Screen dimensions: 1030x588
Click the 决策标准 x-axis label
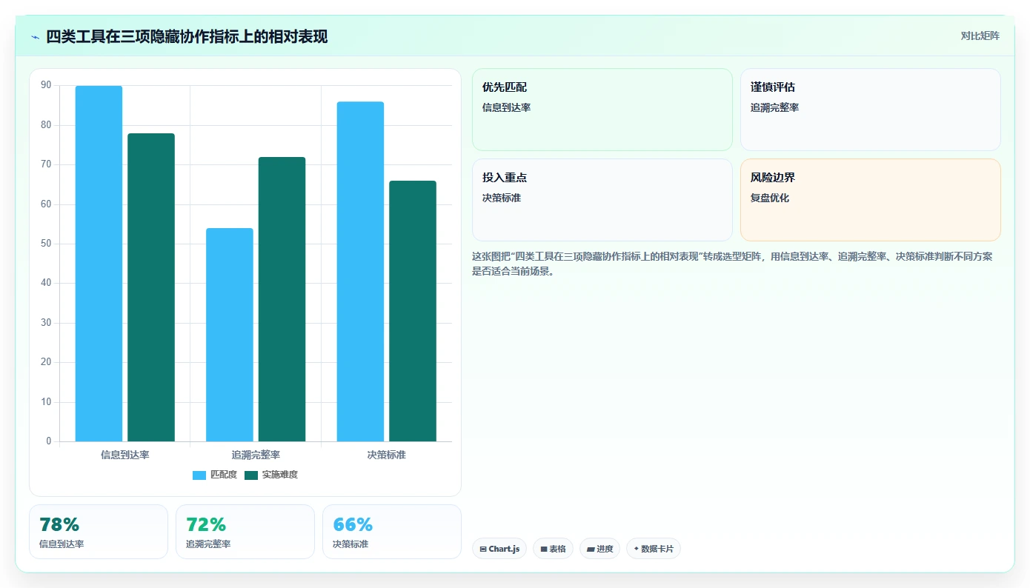click(x=387, y=455)
